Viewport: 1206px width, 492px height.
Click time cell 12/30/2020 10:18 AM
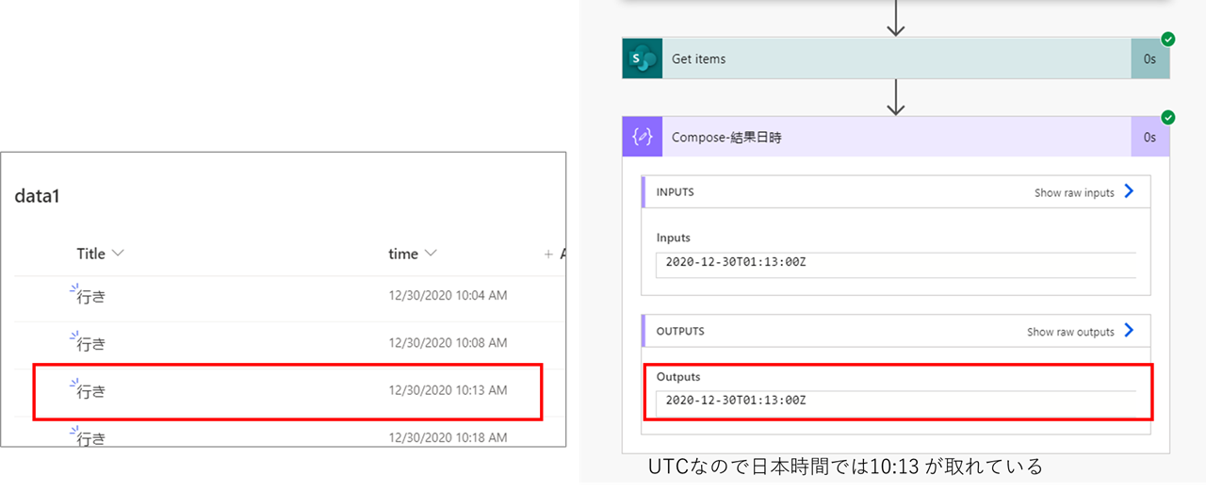click(x=448, y=436)
